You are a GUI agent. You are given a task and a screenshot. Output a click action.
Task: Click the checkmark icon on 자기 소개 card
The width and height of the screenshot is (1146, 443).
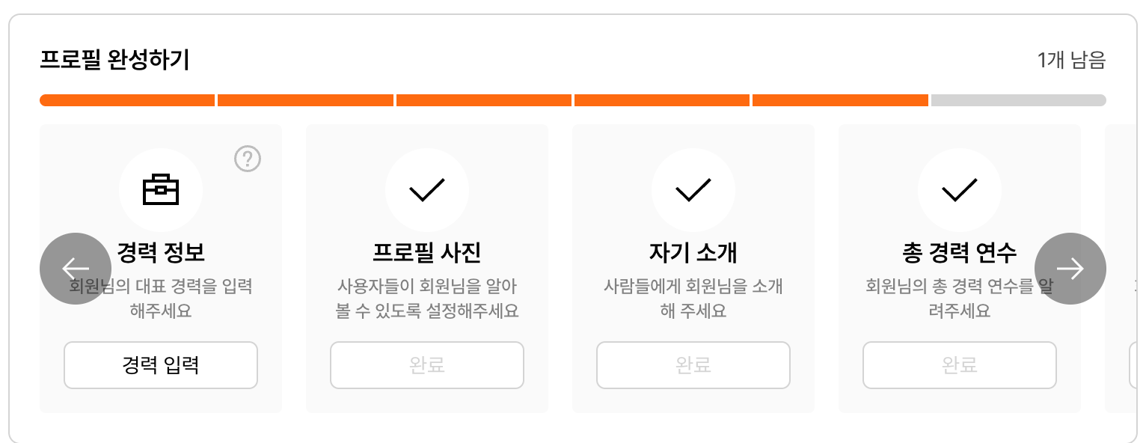pyautogui.click(x=693, y=189)
